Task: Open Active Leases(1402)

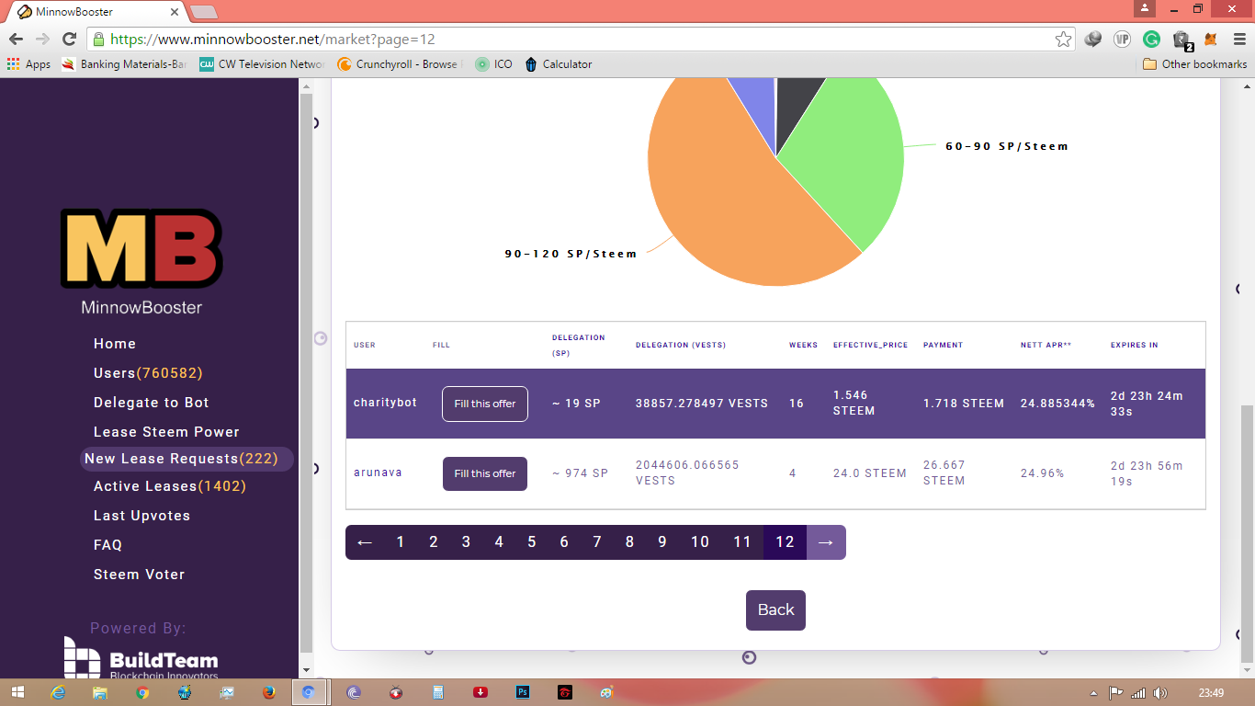Action: (x=170, y=486)
